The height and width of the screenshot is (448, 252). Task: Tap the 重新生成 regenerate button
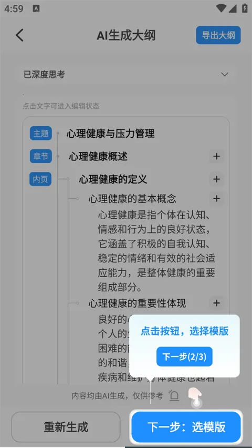(66, 427)
